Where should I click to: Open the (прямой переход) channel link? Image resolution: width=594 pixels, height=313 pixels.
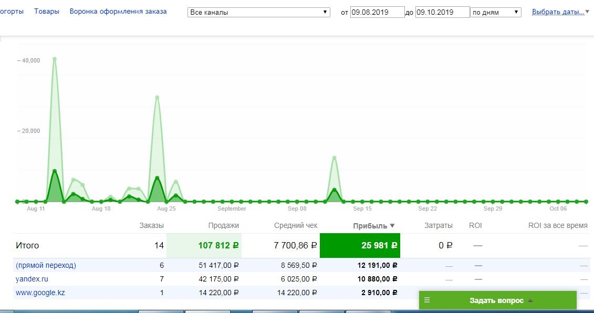coord(46,265)
